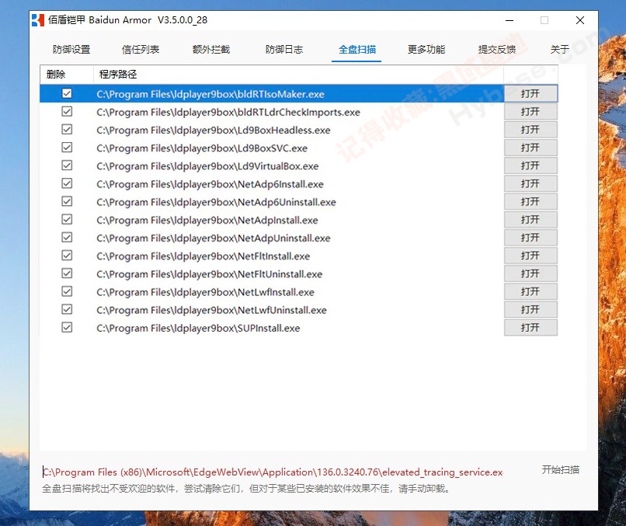Image resolution: width=626 pixels, height=526 pixels.
Task: Open location of Ld9BoxHeadless.exe via 打开
Action: point(530,130)
